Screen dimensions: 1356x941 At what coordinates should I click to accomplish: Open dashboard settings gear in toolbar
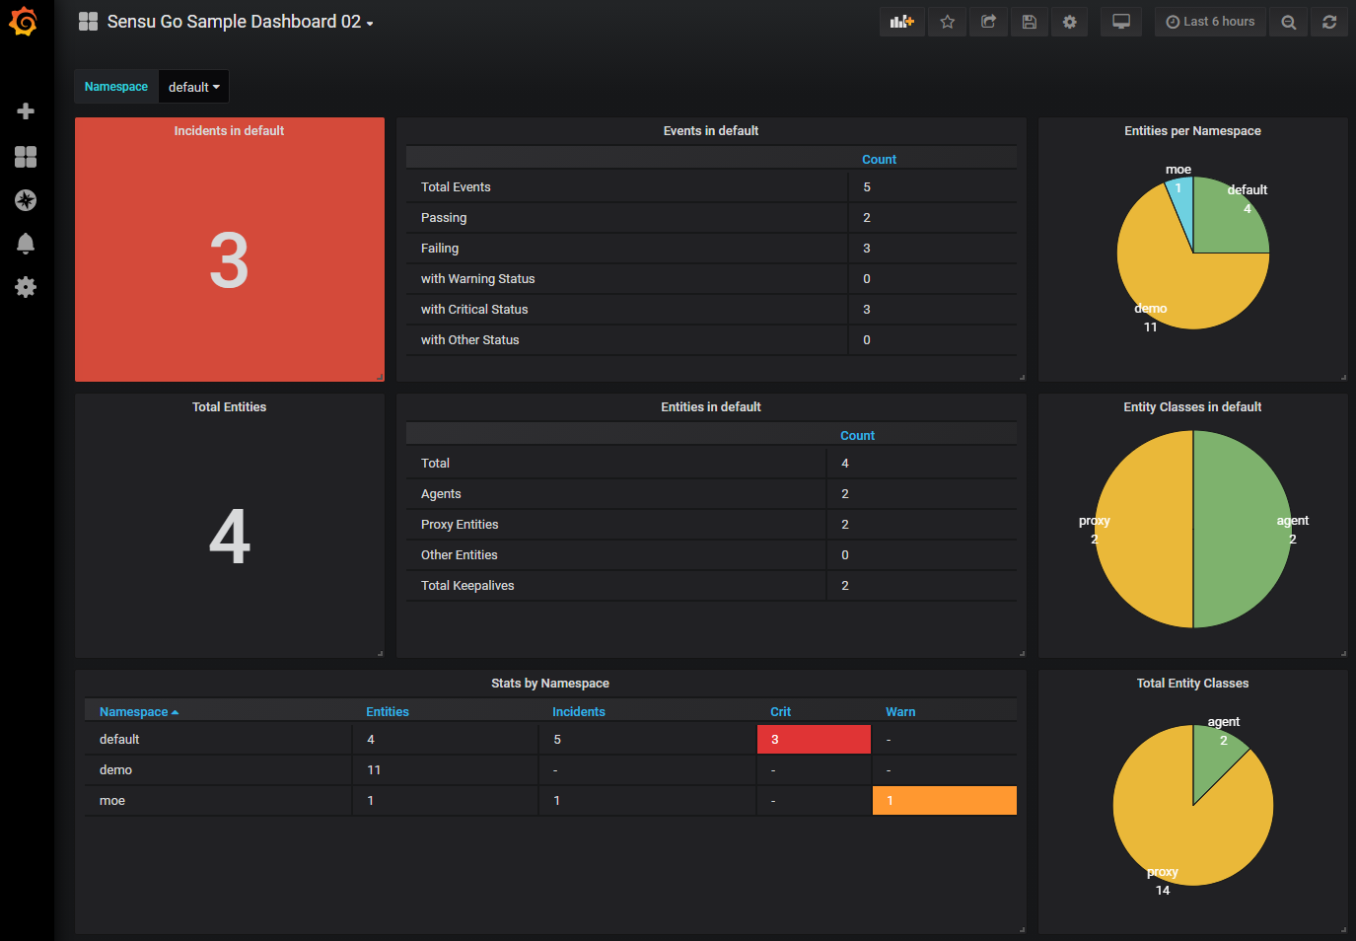(1069, 22)
